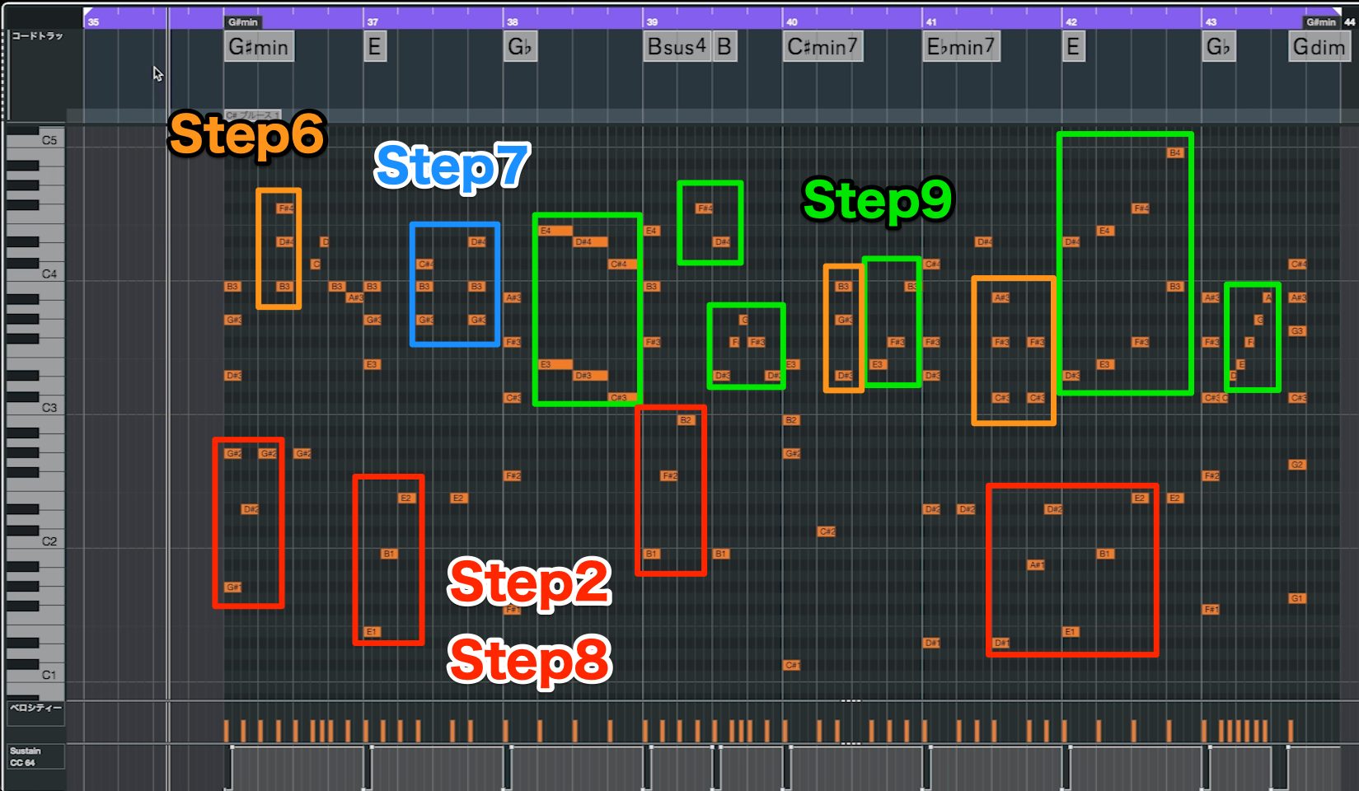Click bar 35 in the ruler
This screenshot has height=791, width=1359.
[x=93, y=22]
